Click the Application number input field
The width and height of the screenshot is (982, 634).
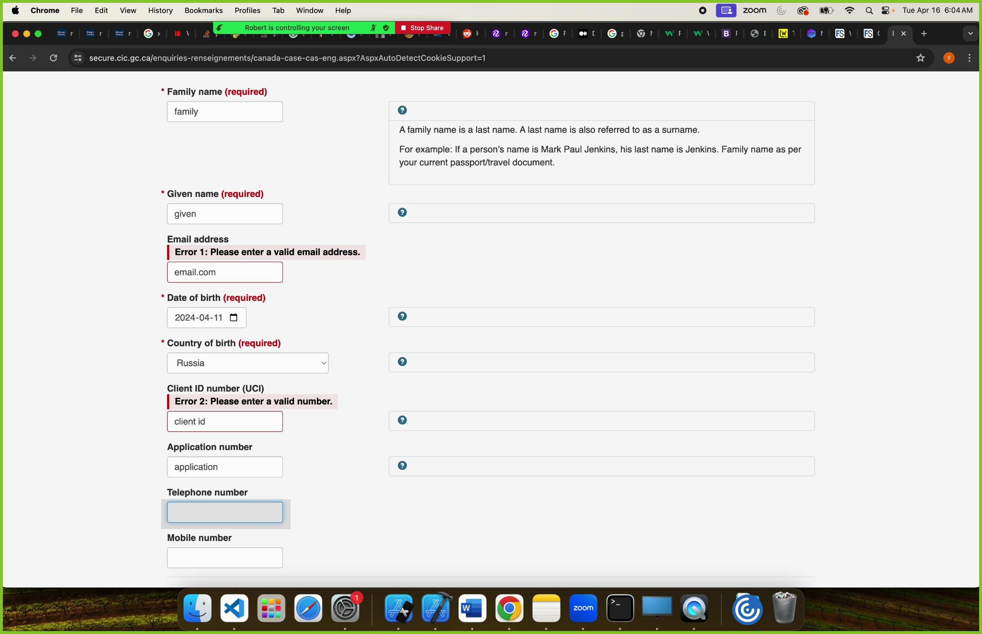click(x=225, y=467)
